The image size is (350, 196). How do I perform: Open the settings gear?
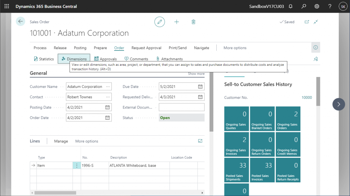[x=317, y=6]
